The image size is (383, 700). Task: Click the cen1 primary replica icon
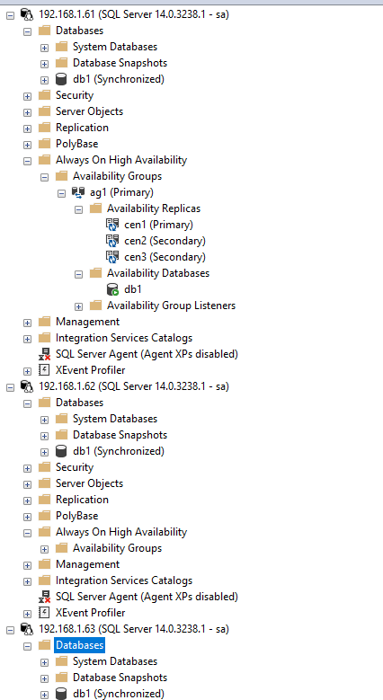(112, 225)
